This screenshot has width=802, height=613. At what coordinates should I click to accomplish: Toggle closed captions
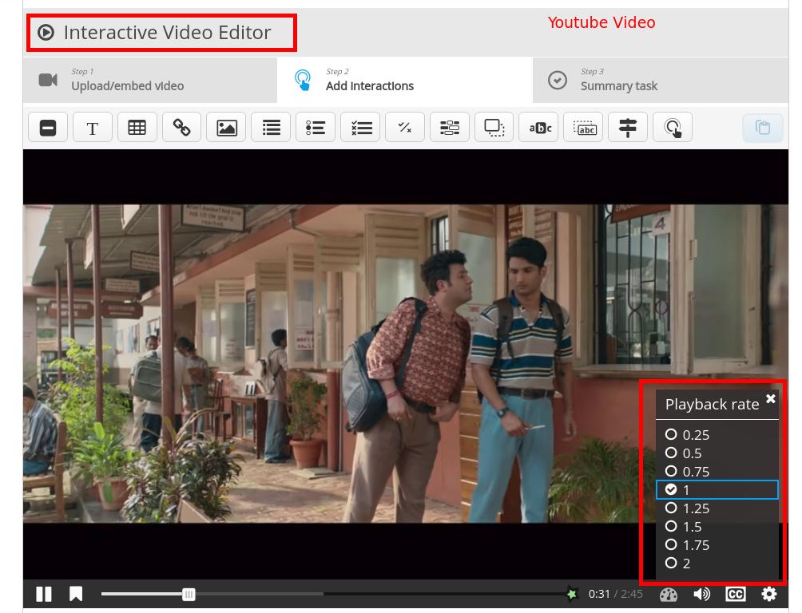click(x=735, y=594)
